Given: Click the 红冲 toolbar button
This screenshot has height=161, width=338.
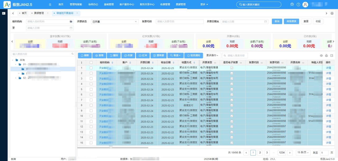Looking at the screenshot, I should point(143,56).
